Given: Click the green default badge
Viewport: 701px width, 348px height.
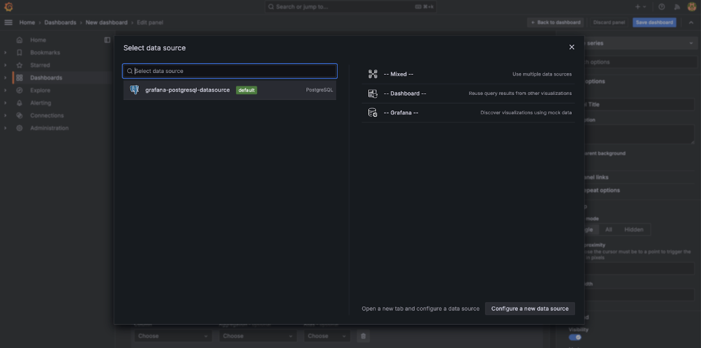Looking at the screenshot, I should (x=246, y=90).
